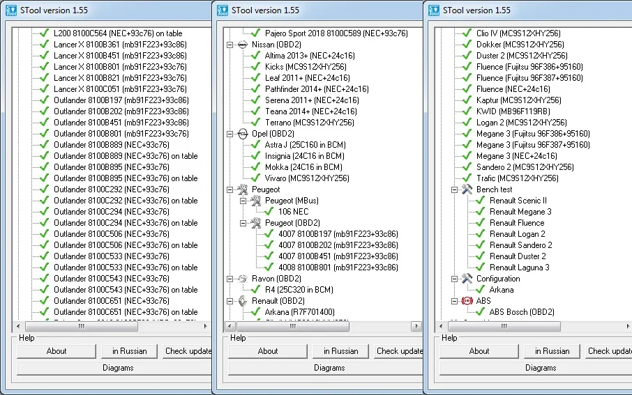Click green check icon beside R4 (25C320 in BCM)
632x395 pixels.
coord(255,290)
